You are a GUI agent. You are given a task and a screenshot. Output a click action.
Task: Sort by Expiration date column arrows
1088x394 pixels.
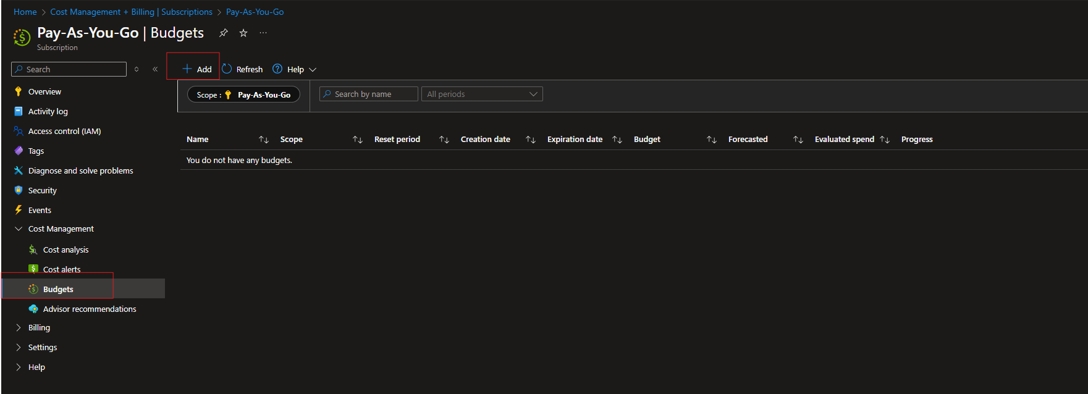[x=617, y=140]
